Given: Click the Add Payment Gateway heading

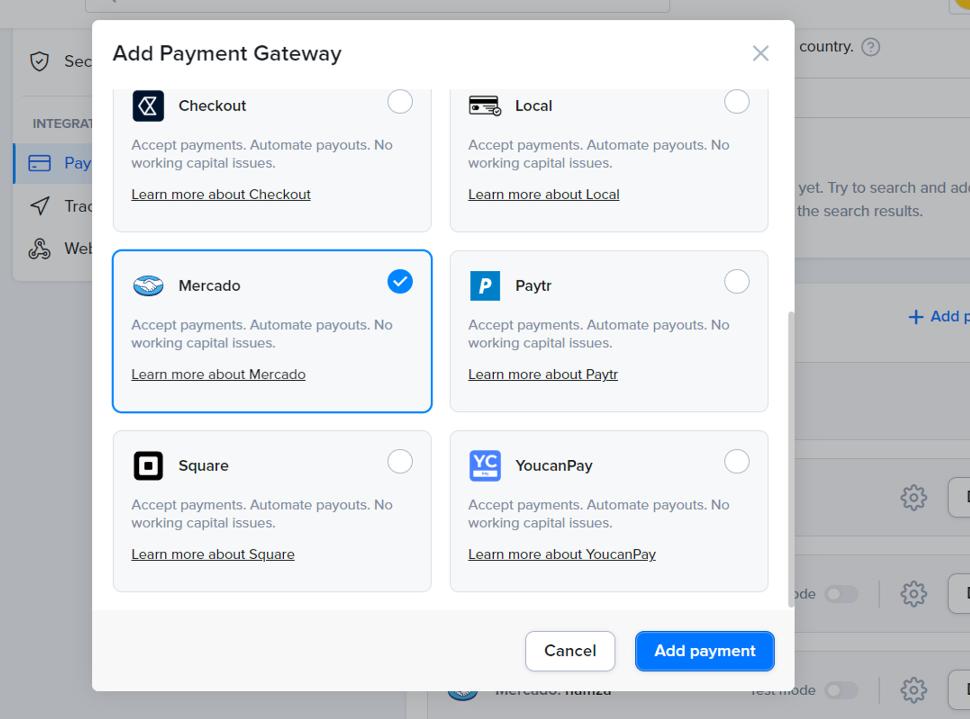Looking at the screenshot, I should [x=227, y=53].
